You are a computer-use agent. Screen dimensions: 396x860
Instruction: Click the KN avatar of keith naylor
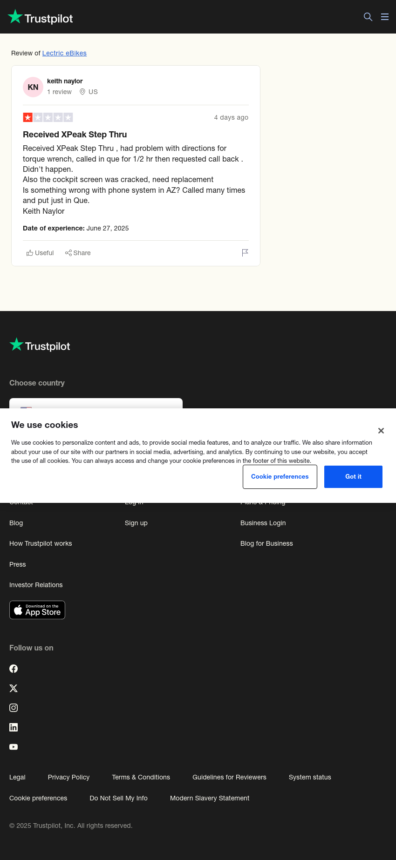(33, 87)
